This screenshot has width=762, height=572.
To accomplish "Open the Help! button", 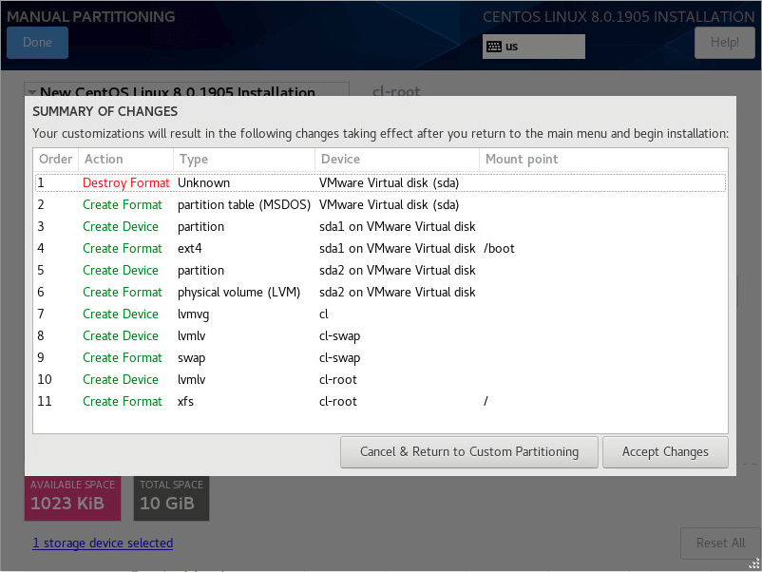I will tap(724, 43).
